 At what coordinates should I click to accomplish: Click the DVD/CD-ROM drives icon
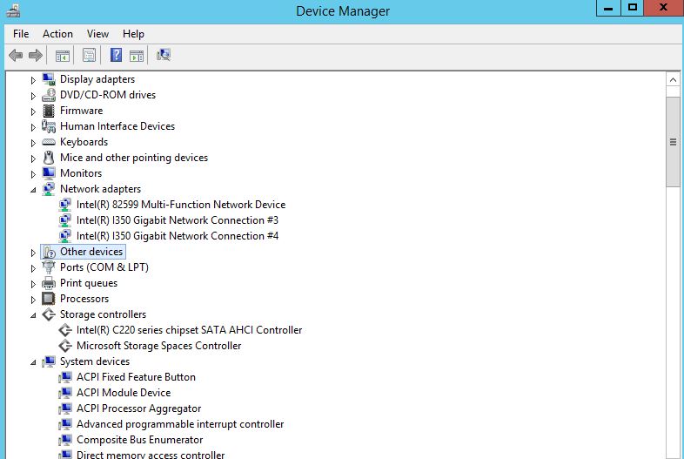click(x=49, y=95)
